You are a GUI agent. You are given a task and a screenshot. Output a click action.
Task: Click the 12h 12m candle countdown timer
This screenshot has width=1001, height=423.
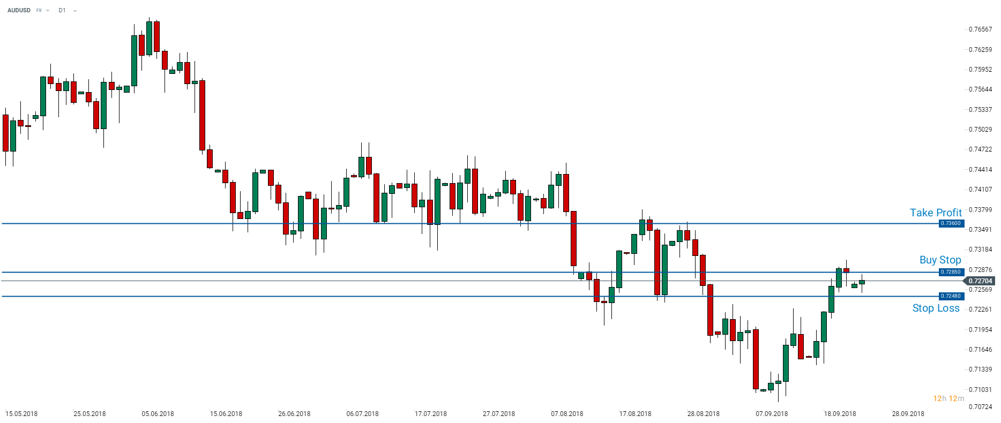click(x=948, y=398)
